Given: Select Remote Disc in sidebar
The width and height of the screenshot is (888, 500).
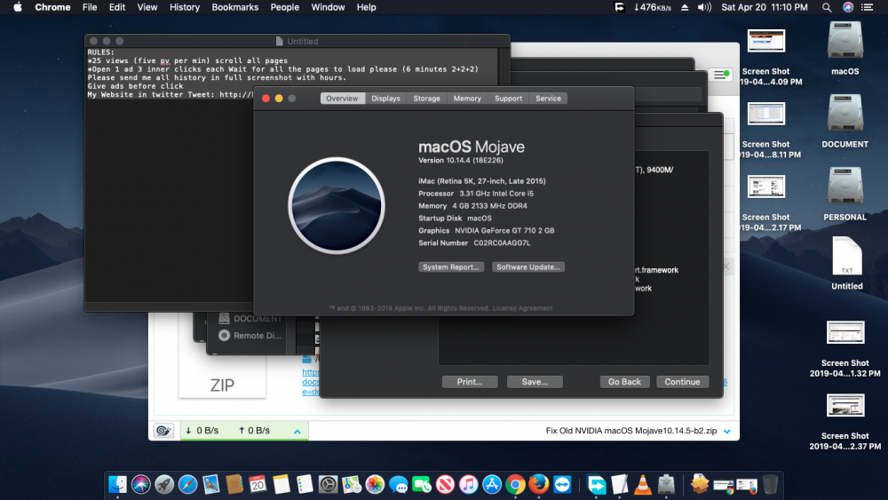Looking at the screenshot, I should point(250,335).
